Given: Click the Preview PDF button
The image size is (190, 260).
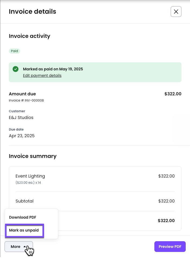Looking at the screenshot, I should 170,247.
